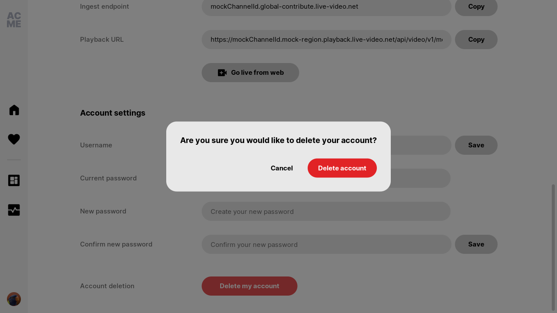This screenshot has width=557, height=313.
Task: Open the Following heart icon
Action: click(x=14, y=139)
